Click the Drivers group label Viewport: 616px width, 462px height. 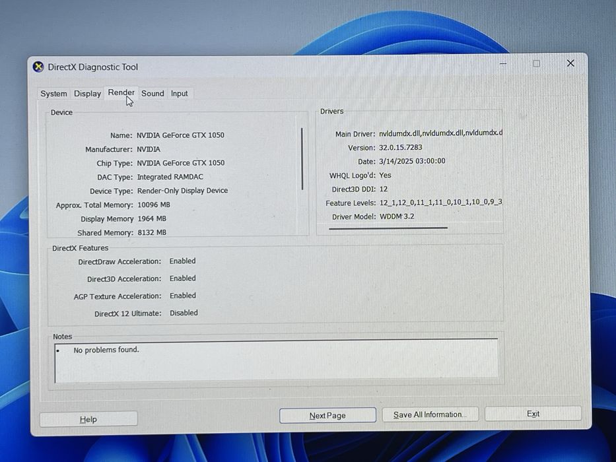click(331, 111)
